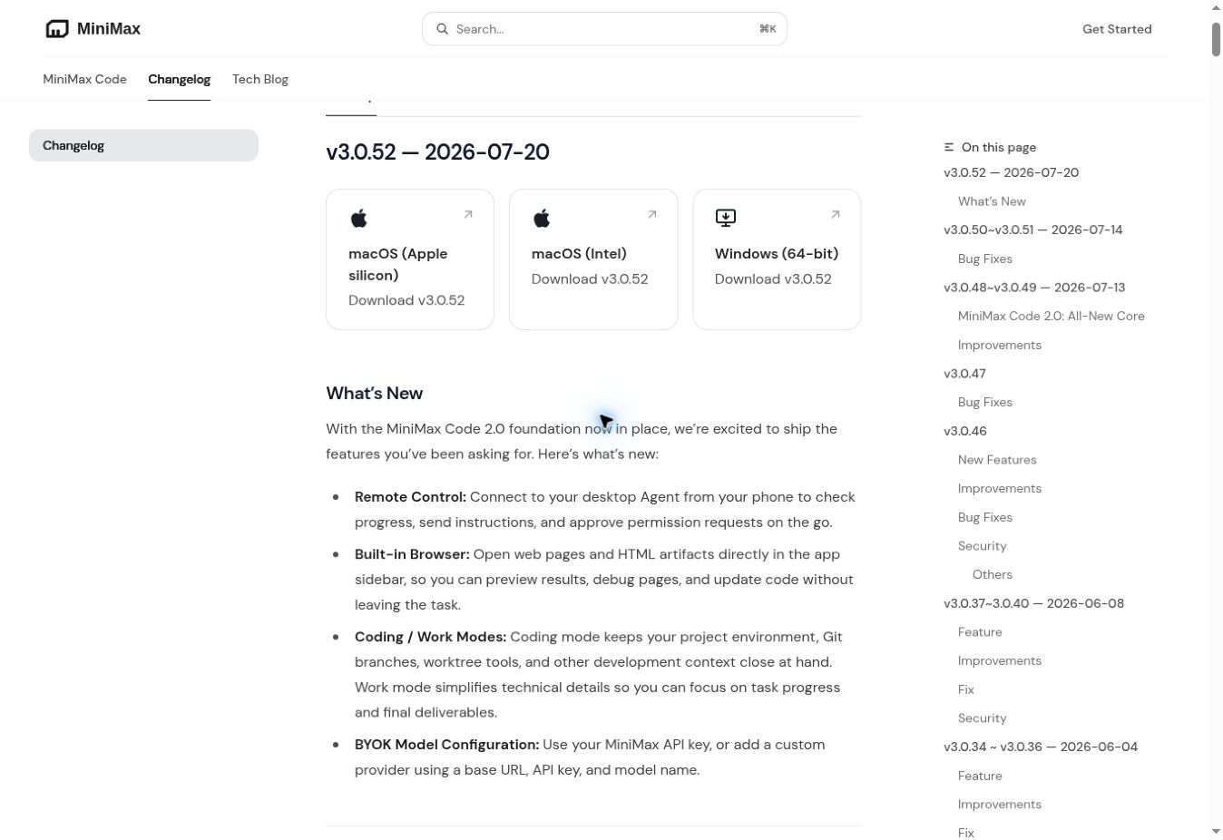1223x840 pixels.
Task: Click the ⌘K shortcut hint in search
Action: coord(768,29)
